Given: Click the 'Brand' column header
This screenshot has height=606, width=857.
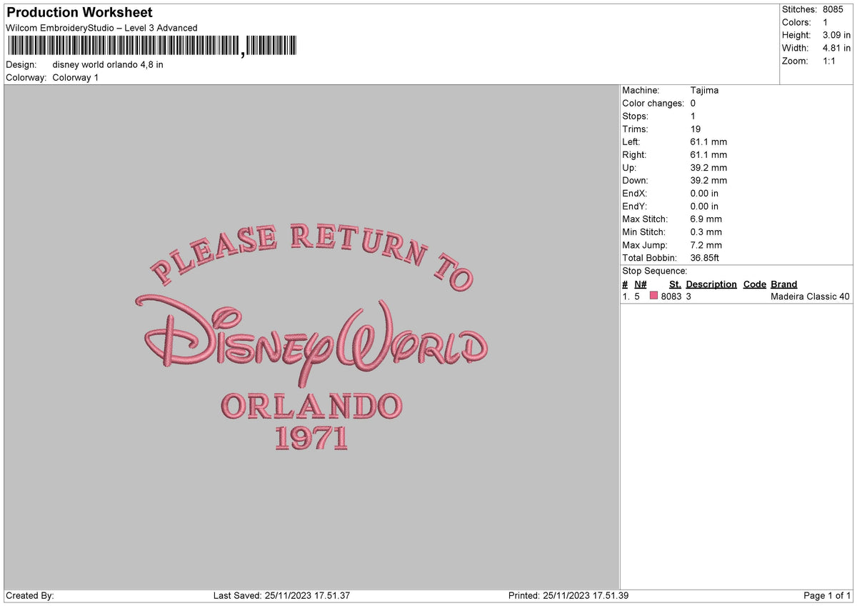Looking at the screenshot, I should pos(784,284).
